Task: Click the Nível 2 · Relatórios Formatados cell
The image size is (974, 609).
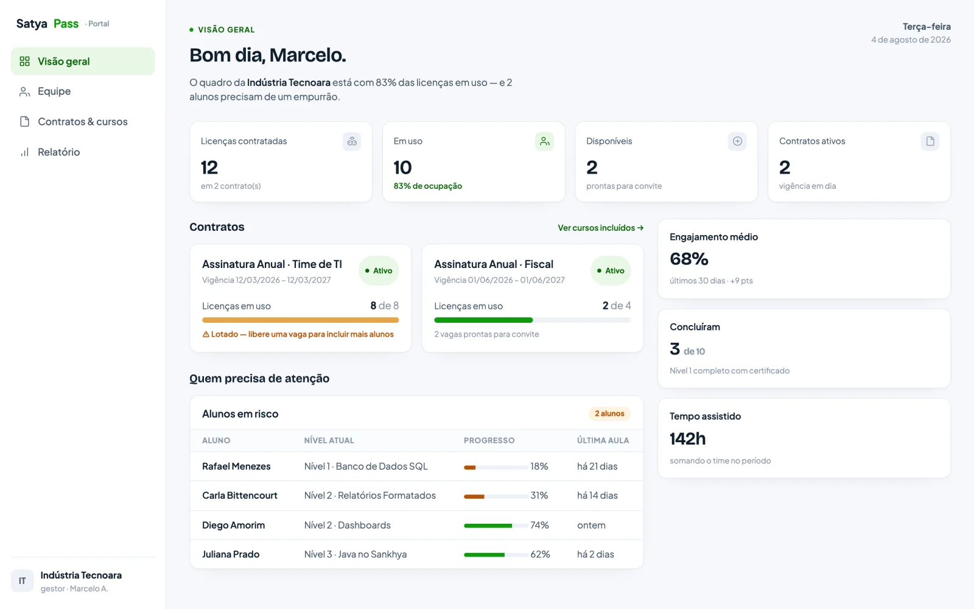Action: [370, 496]
